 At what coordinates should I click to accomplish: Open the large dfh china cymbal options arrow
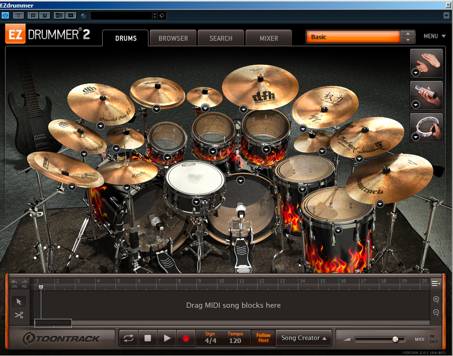pyautogui.click(x=244, y=109)
